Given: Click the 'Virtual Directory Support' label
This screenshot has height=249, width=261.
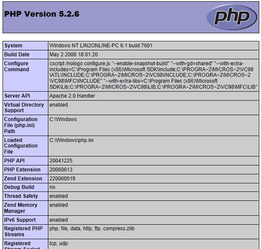Looking at the screenshot, I should 24,107.
